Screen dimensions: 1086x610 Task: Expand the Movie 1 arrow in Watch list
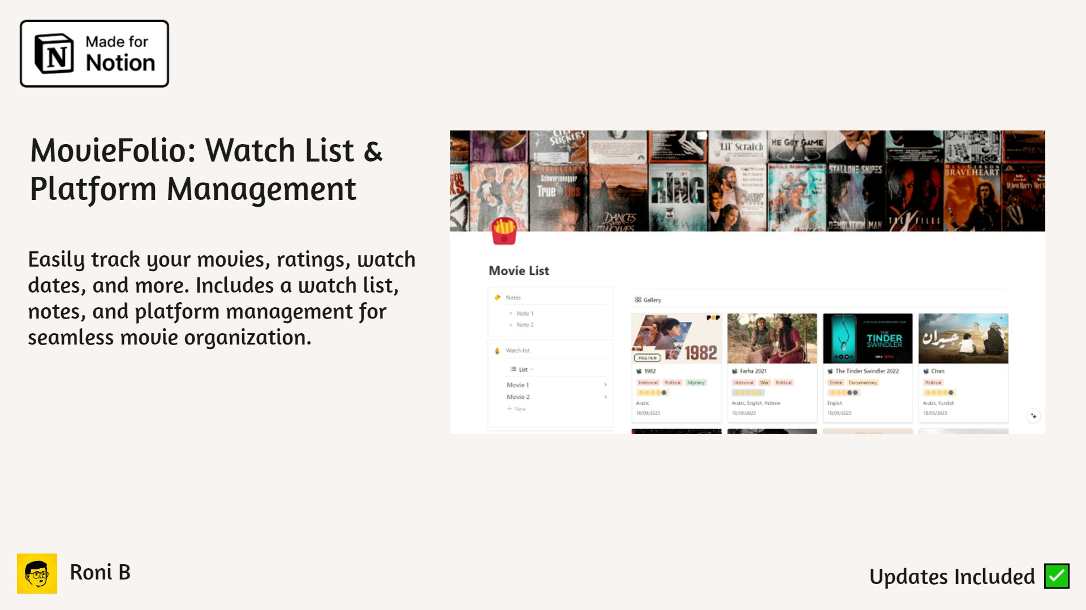point(605,385)
